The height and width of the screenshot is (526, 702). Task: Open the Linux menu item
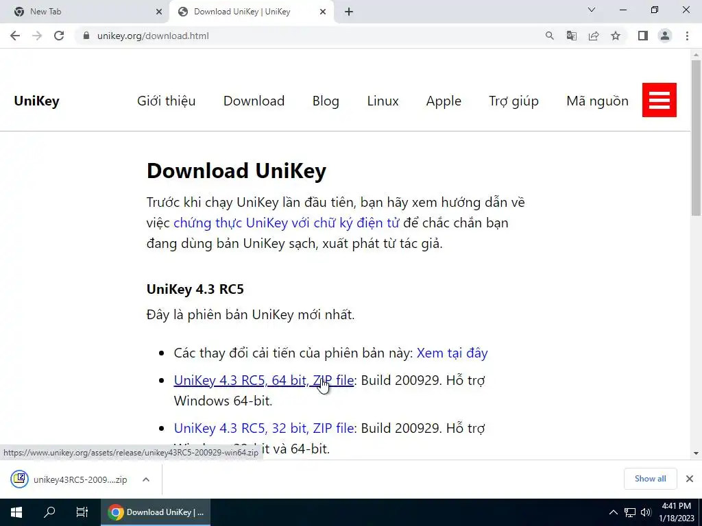point(383,101)
